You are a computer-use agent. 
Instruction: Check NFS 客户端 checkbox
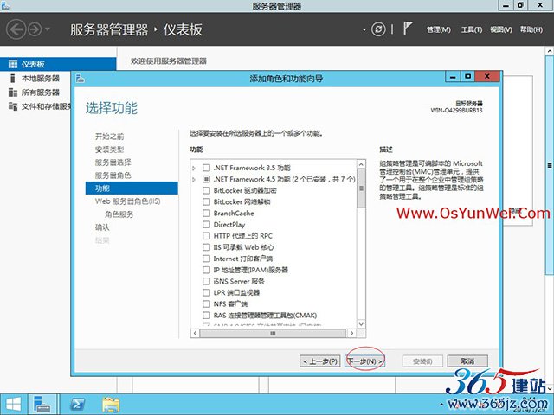pos(206,303)
